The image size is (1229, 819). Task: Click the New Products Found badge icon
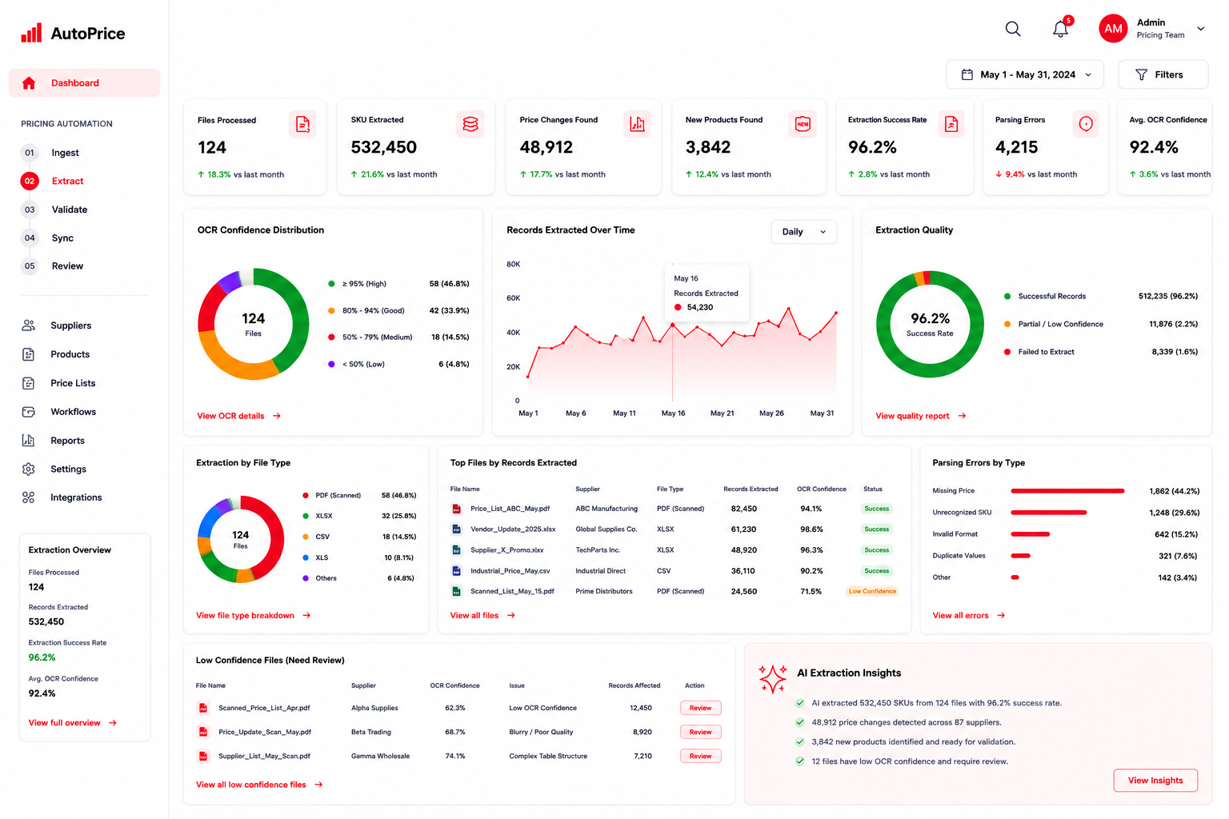[x=803, y=124]
